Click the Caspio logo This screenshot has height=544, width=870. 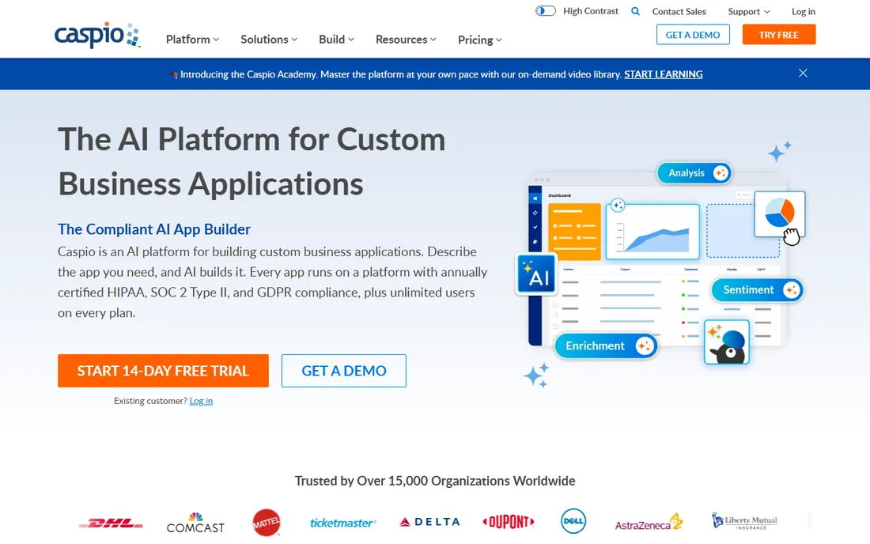click(97, 35)
